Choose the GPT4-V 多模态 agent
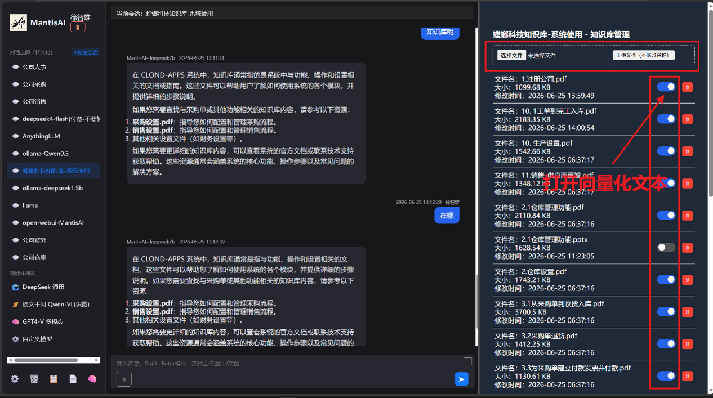Screen dimensions: 713x398 [54, 321]
